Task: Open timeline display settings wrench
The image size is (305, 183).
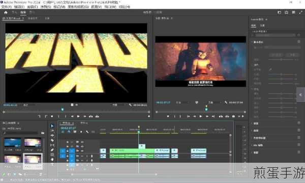Action: 87,132
